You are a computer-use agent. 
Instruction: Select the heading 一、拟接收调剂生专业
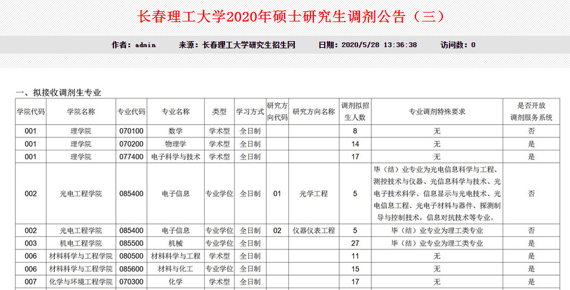coord(58,92)
